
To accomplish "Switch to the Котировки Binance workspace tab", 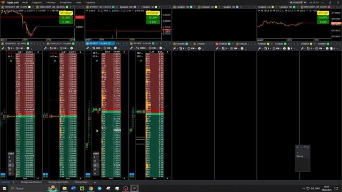I will tap(31, 182).
